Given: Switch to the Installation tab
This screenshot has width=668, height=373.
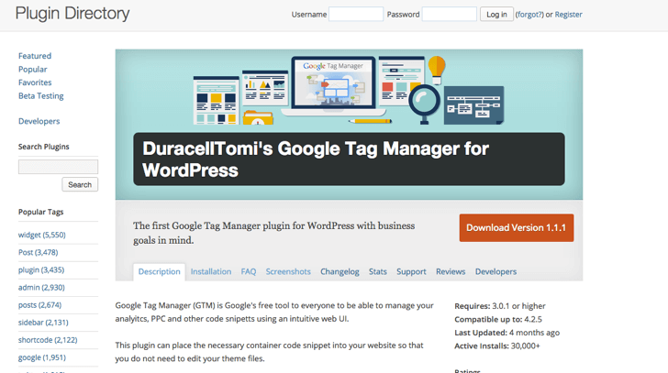Looking at the screenshot, I should [211, 271].
